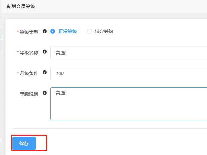Select the 锁定等级 radio circle

tap(89, 31)
